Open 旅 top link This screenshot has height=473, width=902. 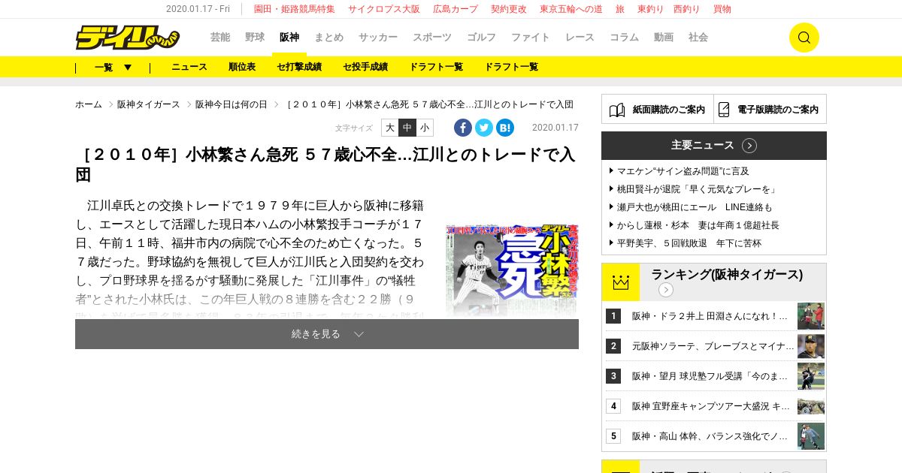point(620,9)
